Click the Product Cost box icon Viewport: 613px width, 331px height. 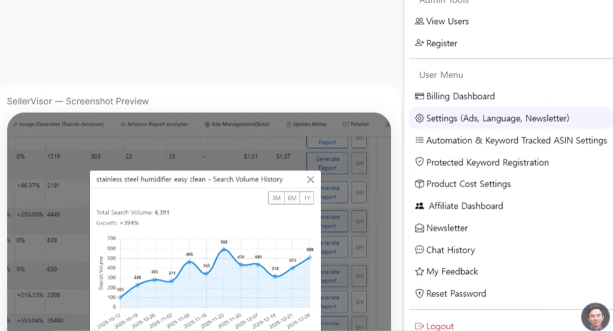click(419, 184)
